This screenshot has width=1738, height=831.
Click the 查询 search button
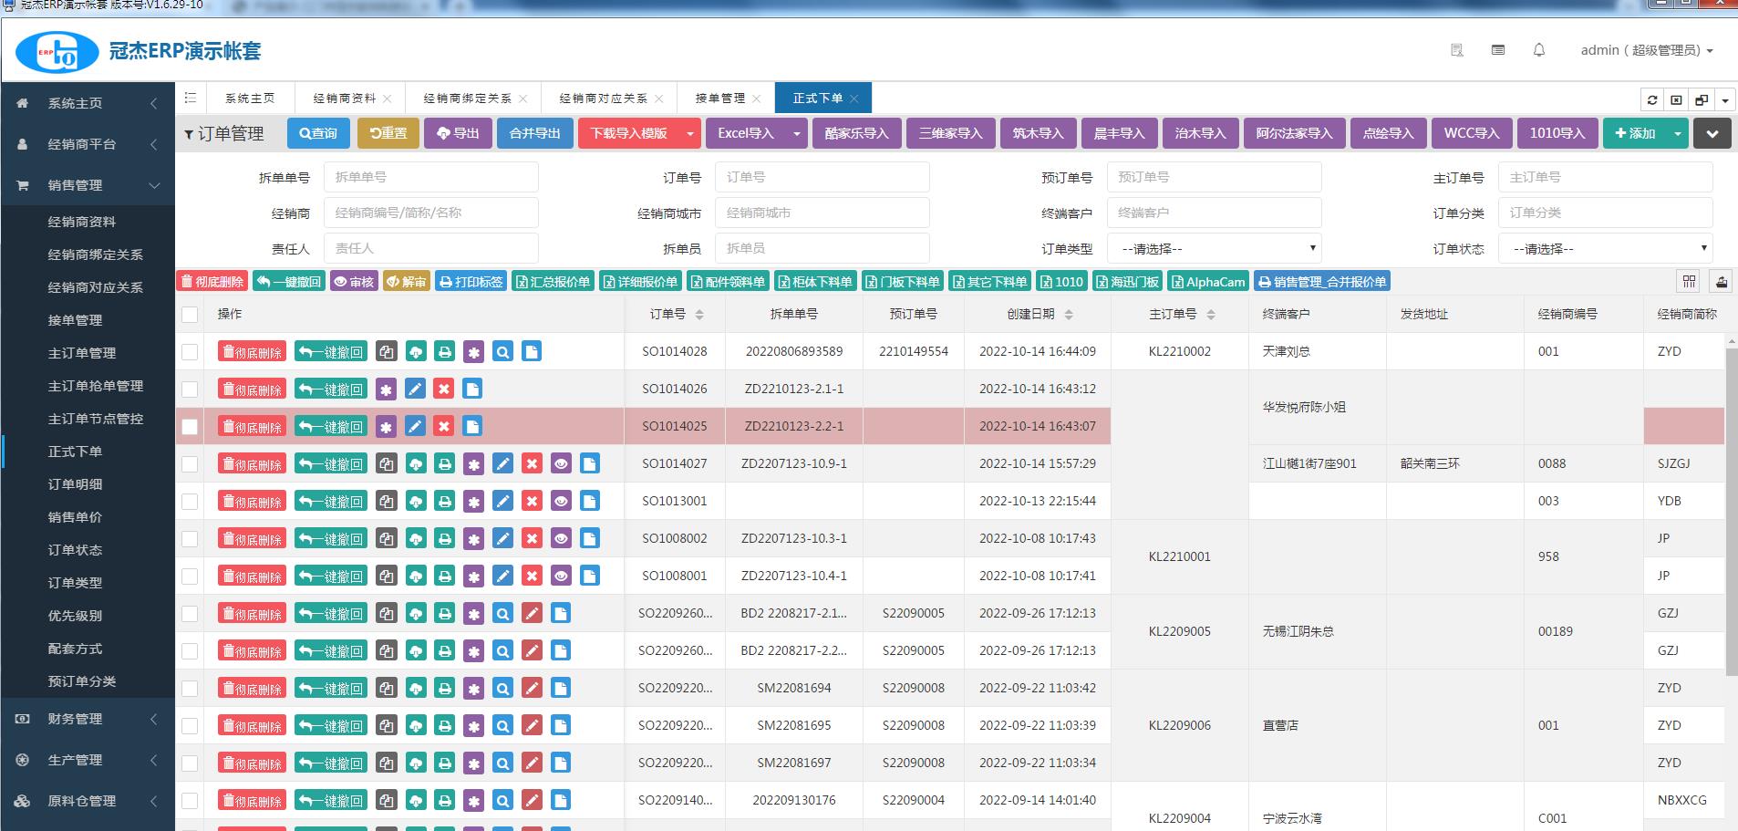[317, 133]
